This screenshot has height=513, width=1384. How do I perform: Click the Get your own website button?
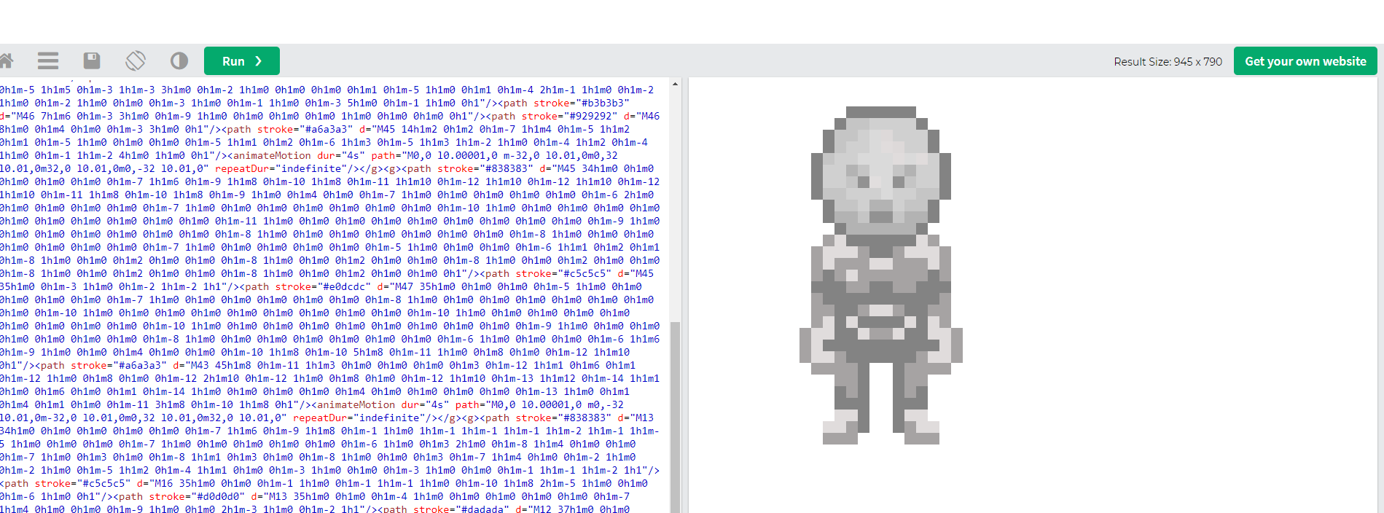click(1305, 61)
